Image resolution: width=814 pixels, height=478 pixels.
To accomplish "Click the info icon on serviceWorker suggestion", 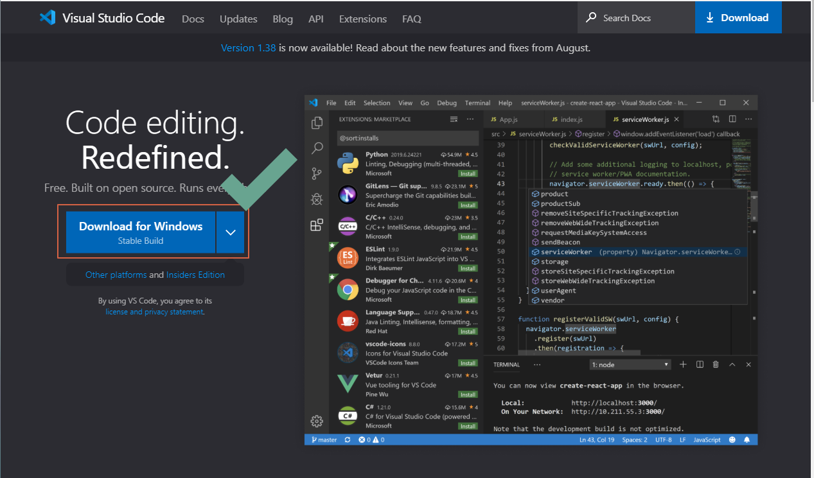I will pos(737,252).
